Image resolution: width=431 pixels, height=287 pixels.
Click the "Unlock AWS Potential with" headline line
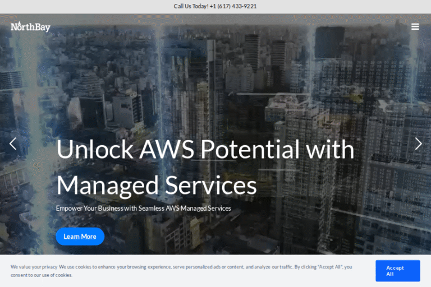[x=205, y=149]
